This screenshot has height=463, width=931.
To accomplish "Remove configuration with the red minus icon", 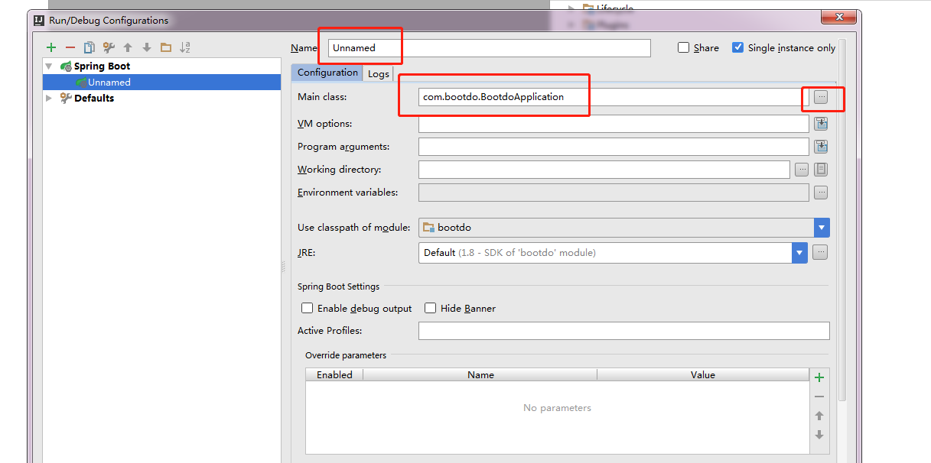I will pos(70,47).
